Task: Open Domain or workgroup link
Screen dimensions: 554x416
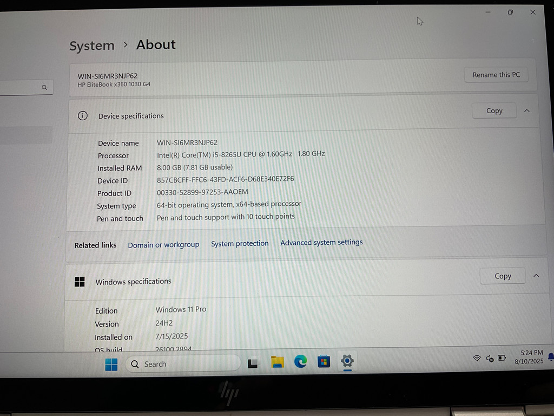Action: click(x=163, y=245)
